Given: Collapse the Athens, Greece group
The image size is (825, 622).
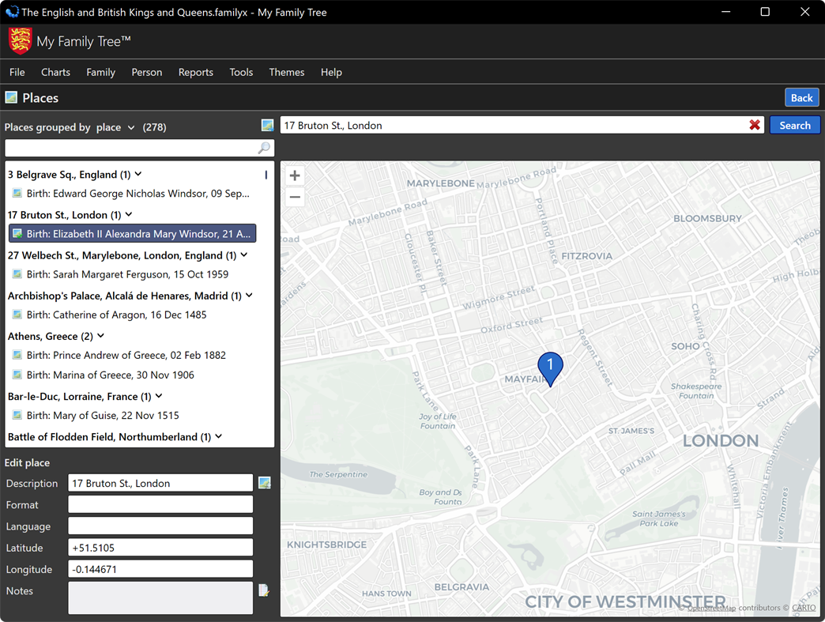Looking at the screenshot, I should [x=101, y=336].
